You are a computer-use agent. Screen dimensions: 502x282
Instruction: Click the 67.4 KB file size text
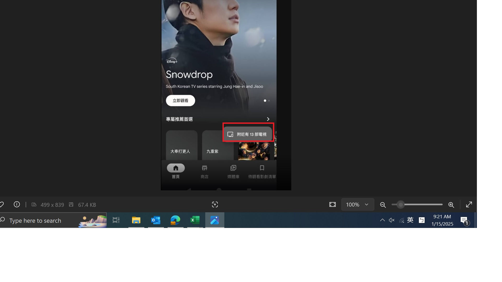(87, 205)
